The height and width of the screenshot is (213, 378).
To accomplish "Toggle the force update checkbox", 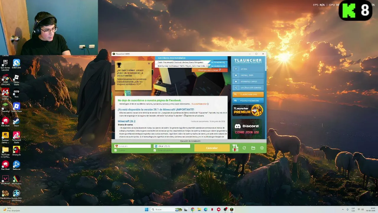I will pyautogui.click(x=155, y=150).
